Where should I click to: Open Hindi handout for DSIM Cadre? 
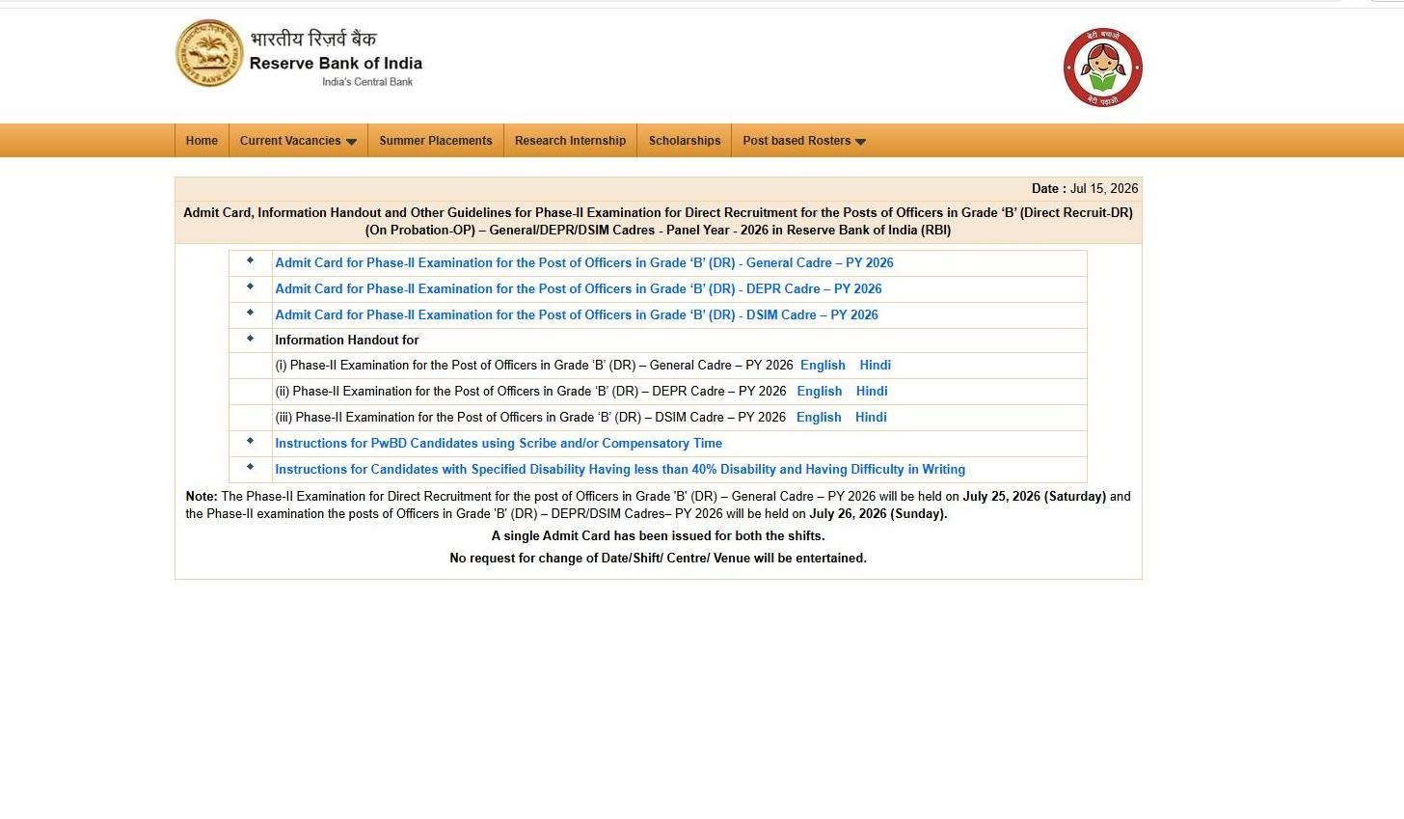tap(871, 418)
